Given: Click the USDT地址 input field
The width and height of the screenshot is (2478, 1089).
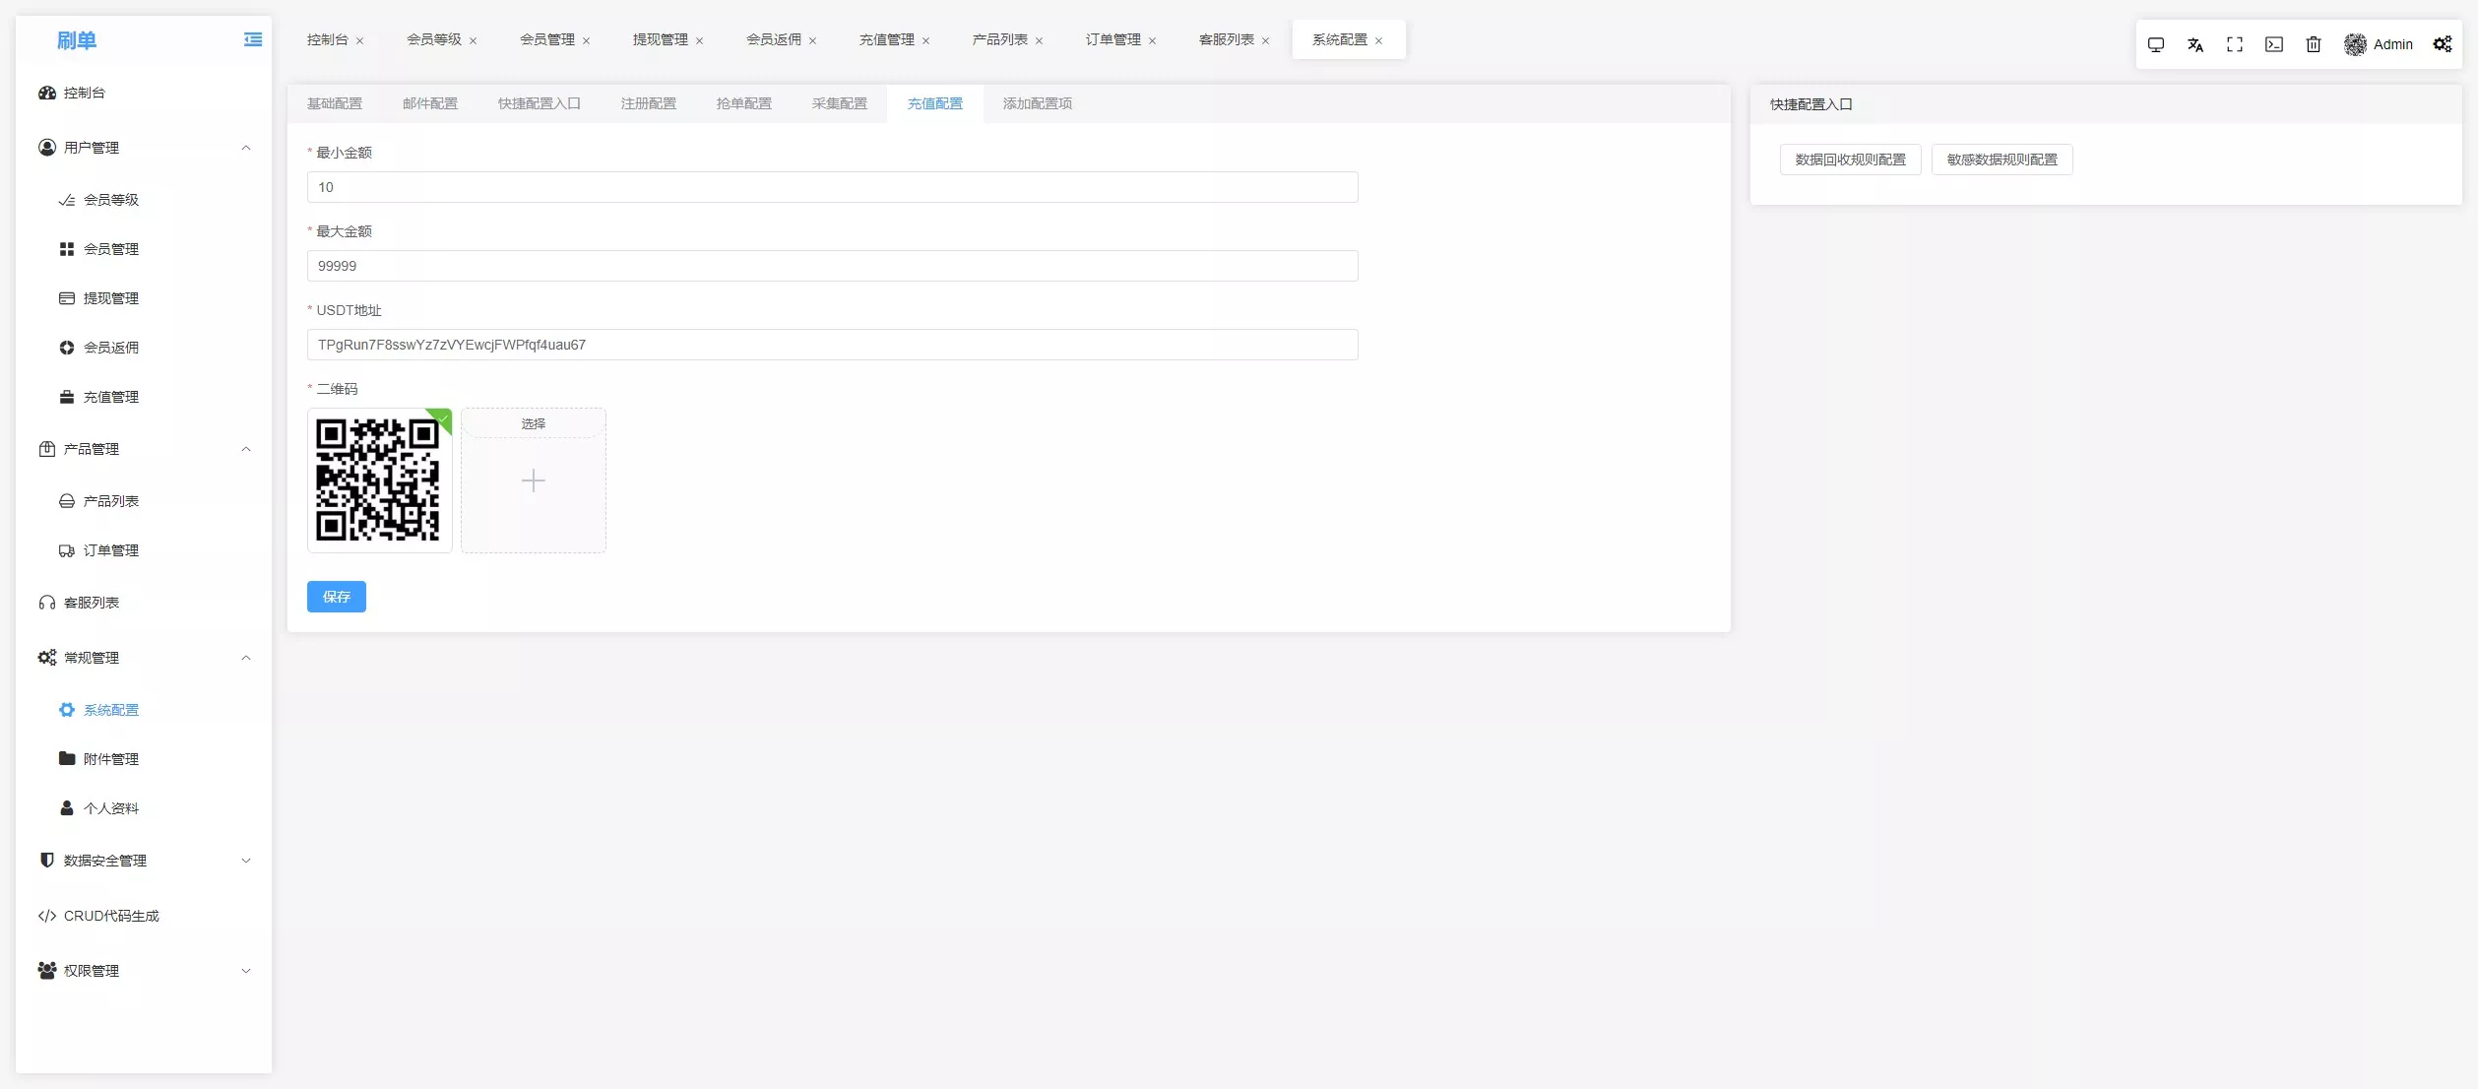Looking at the screenshot, I should [833, 345].
